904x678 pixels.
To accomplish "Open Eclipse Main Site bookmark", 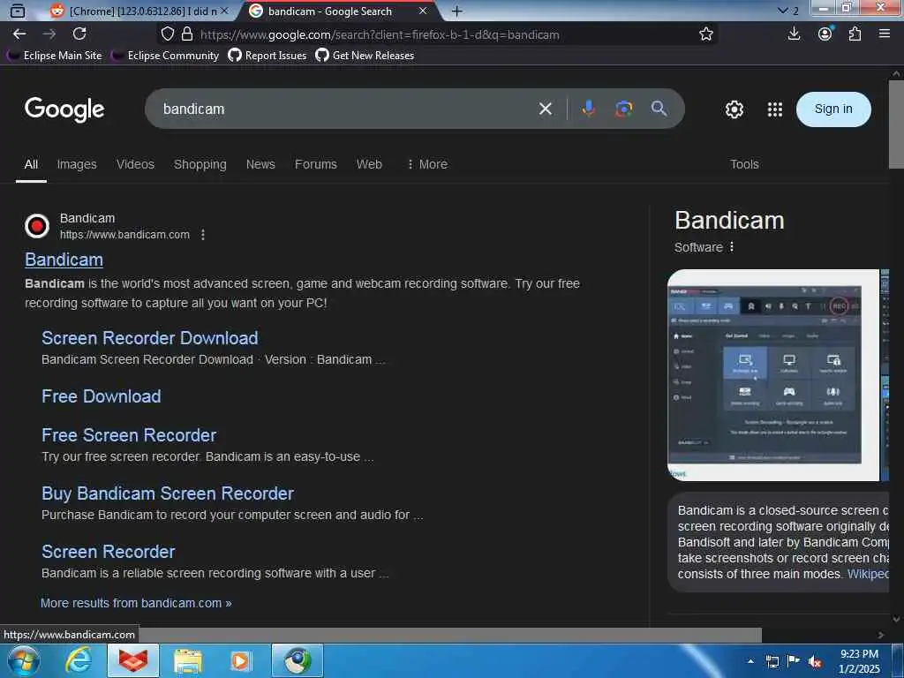I will click(x=55, y=56).
